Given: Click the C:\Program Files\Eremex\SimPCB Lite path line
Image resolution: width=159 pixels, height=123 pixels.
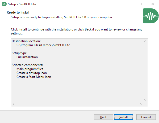Looking at the screenshot, I should click(43, 45).
